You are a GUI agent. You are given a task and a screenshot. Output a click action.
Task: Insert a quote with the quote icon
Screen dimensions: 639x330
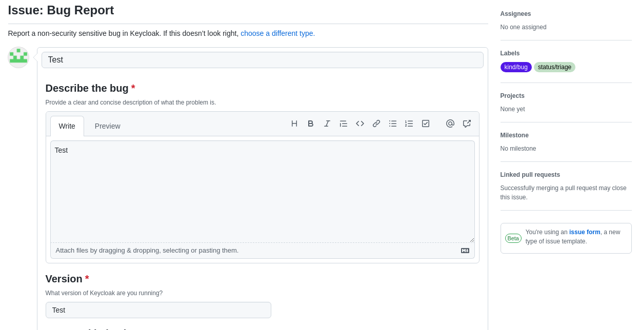pyautogui.click(x=344, y=123)
